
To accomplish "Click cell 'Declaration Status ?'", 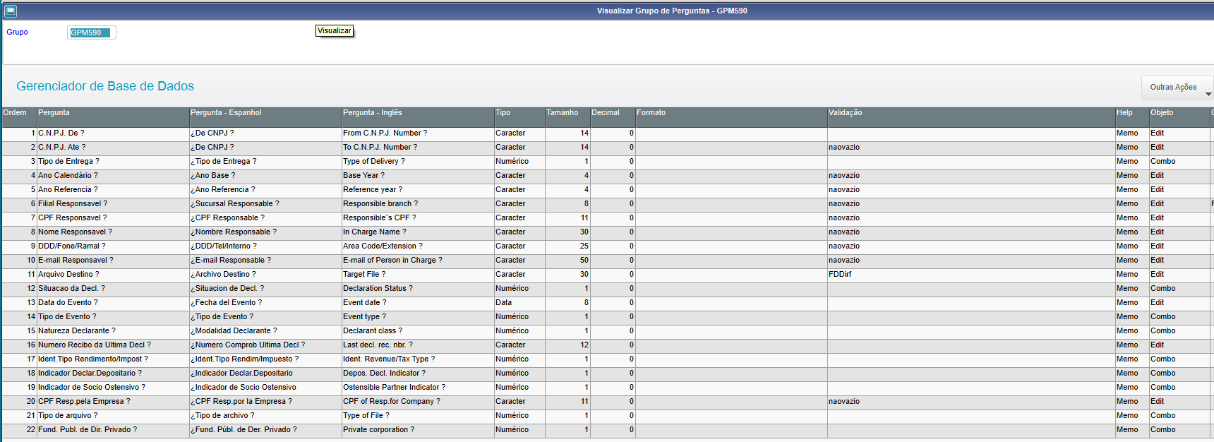I will click(418, 289).
